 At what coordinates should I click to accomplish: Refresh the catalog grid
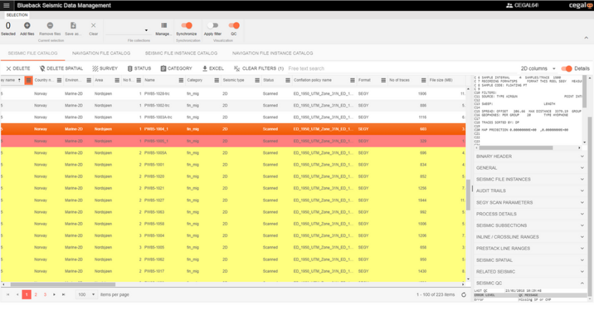point(463,295)
